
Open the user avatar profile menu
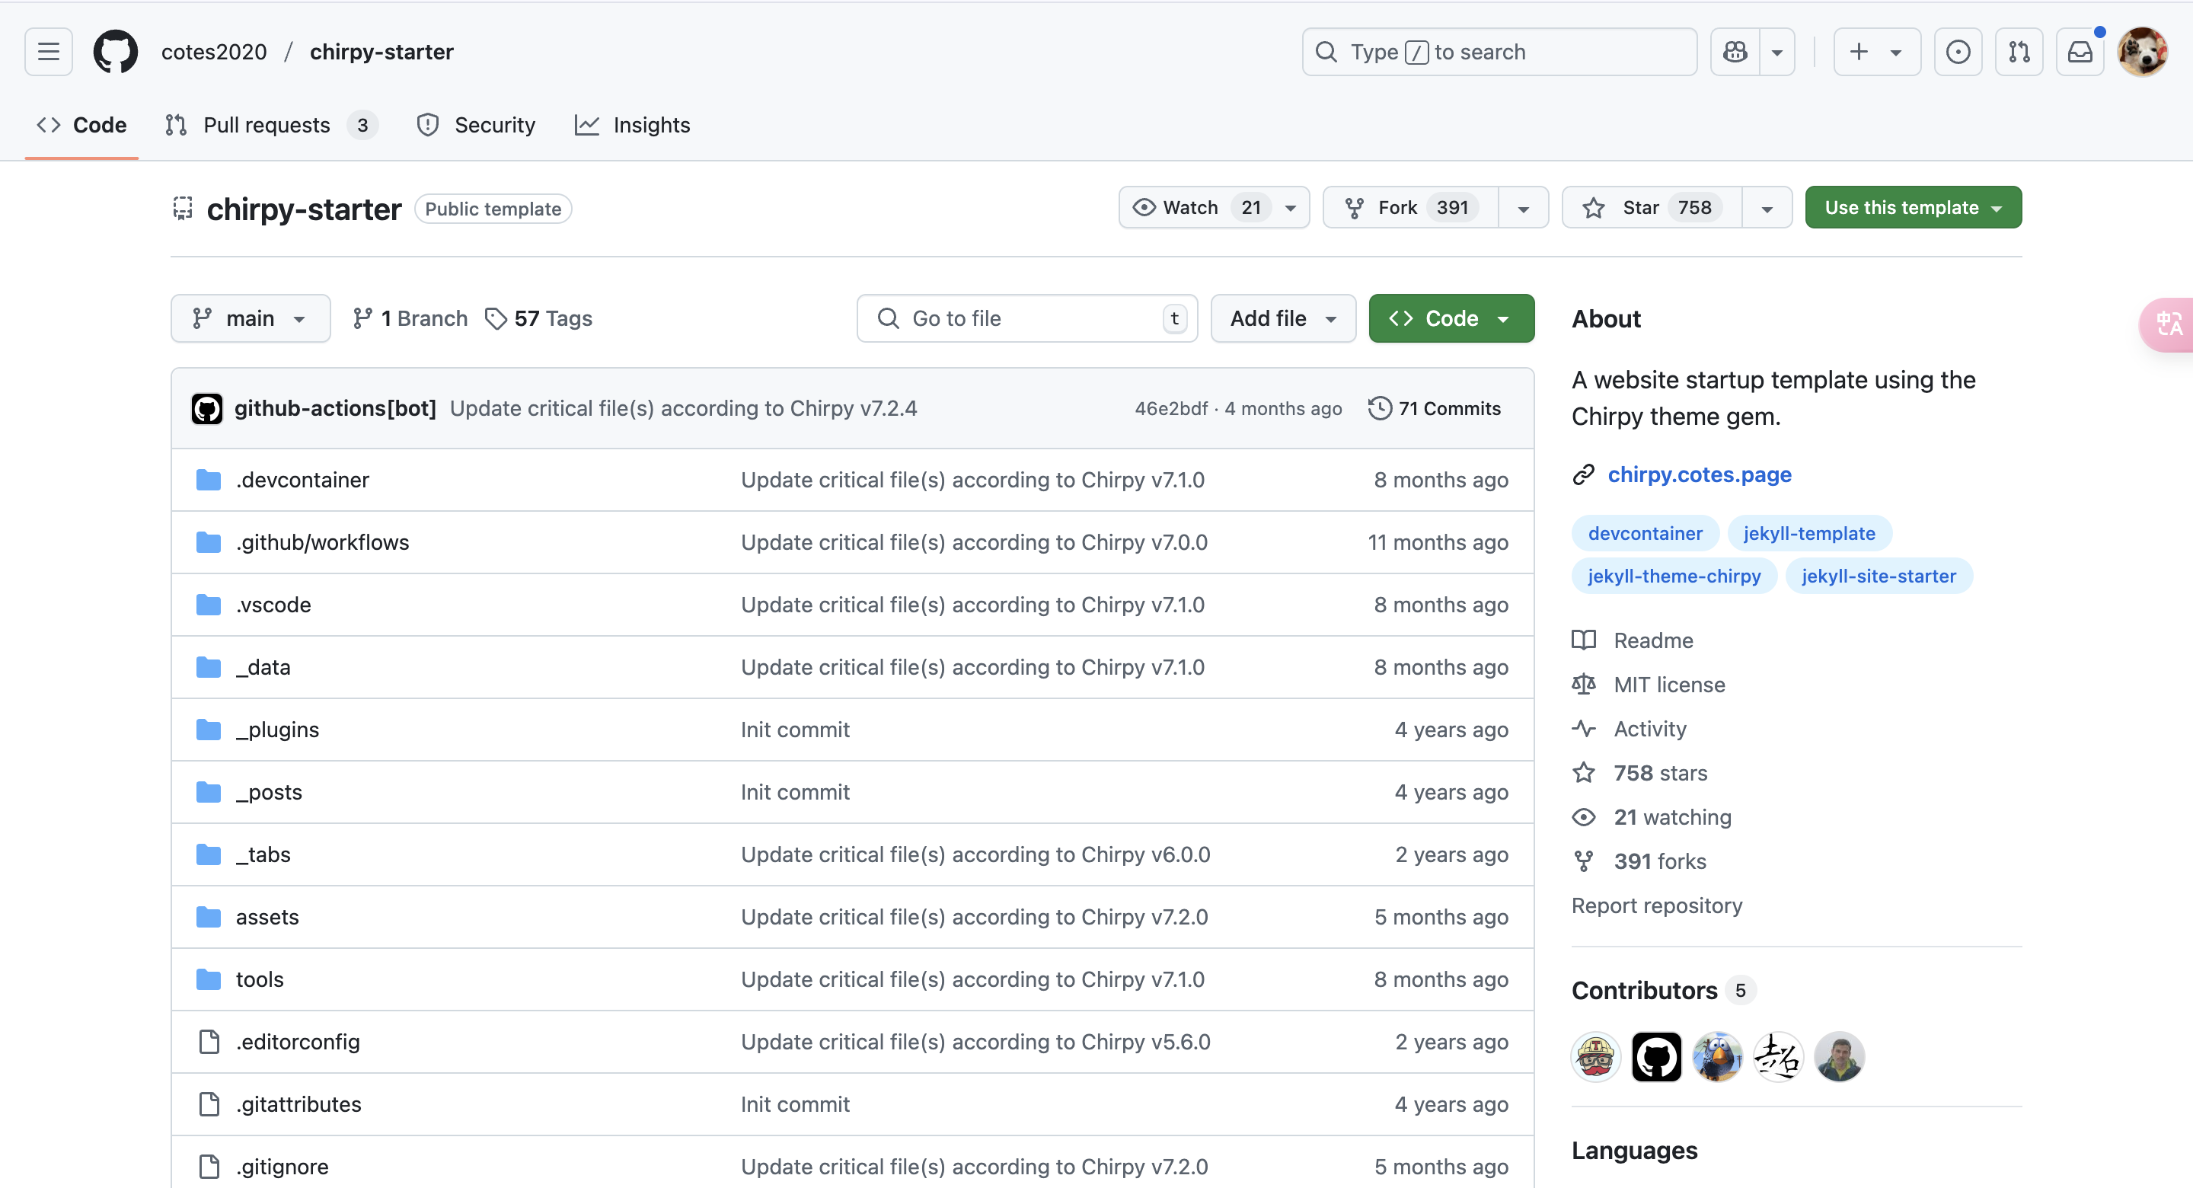(x=2143, y=52)
